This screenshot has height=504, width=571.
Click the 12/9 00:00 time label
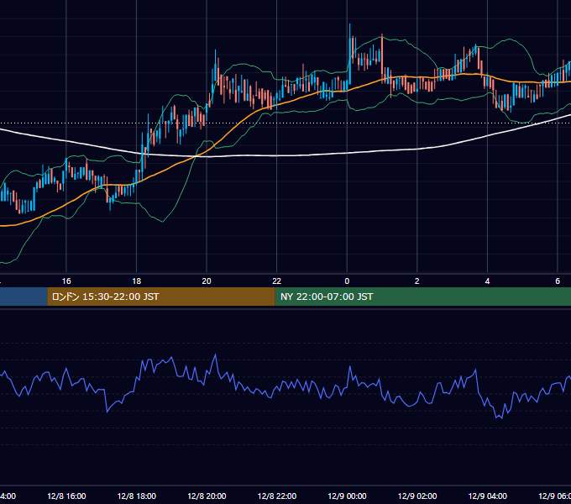coord(347,496)
